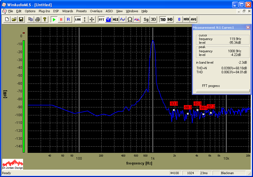Viewport: 253px width, 177px height.
Task: Switch to the 3D view icon
Action: coord(153,19)
